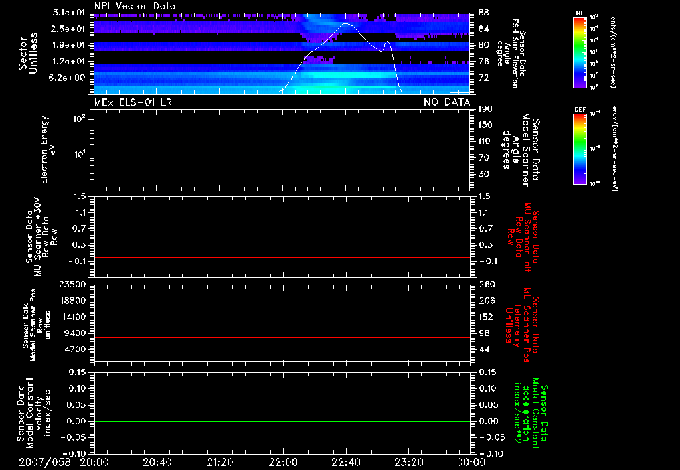Image resolution: width=680 pixels, height=470 pixels.
Task: Click the "14100" scanner position tick
Action: click(72, 317)
